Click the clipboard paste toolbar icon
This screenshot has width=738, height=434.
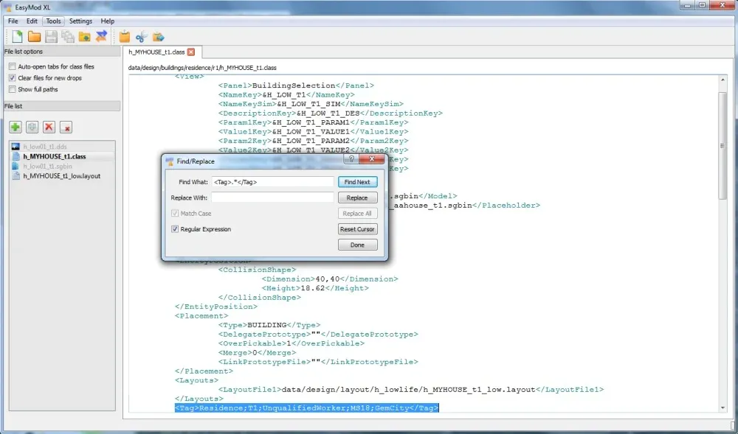pyautogui.click(x=125, y=36)
